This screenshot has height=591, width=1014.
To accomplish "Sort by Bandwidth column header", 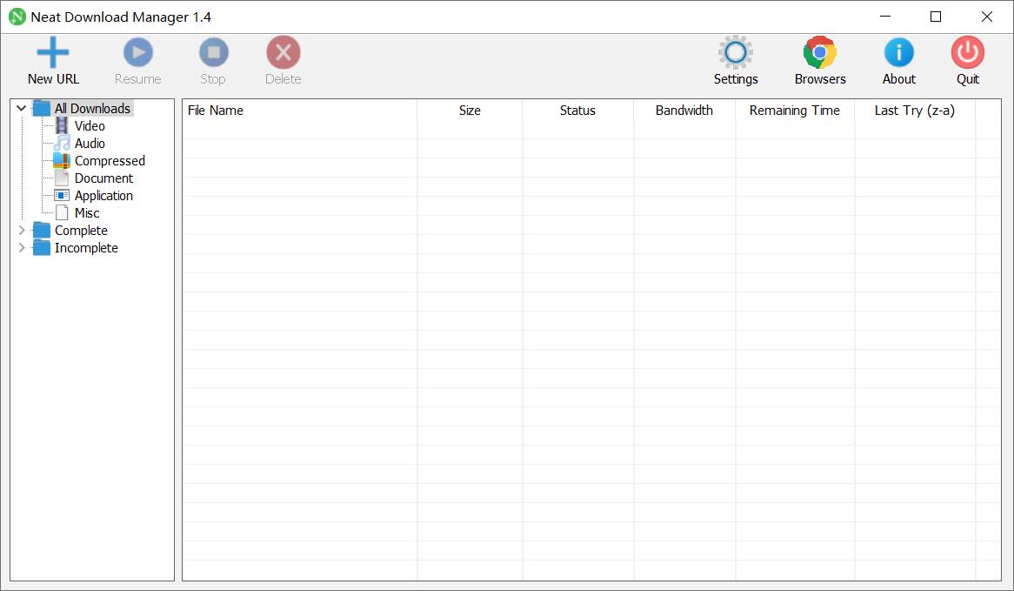I will click(x=684, y=111).
